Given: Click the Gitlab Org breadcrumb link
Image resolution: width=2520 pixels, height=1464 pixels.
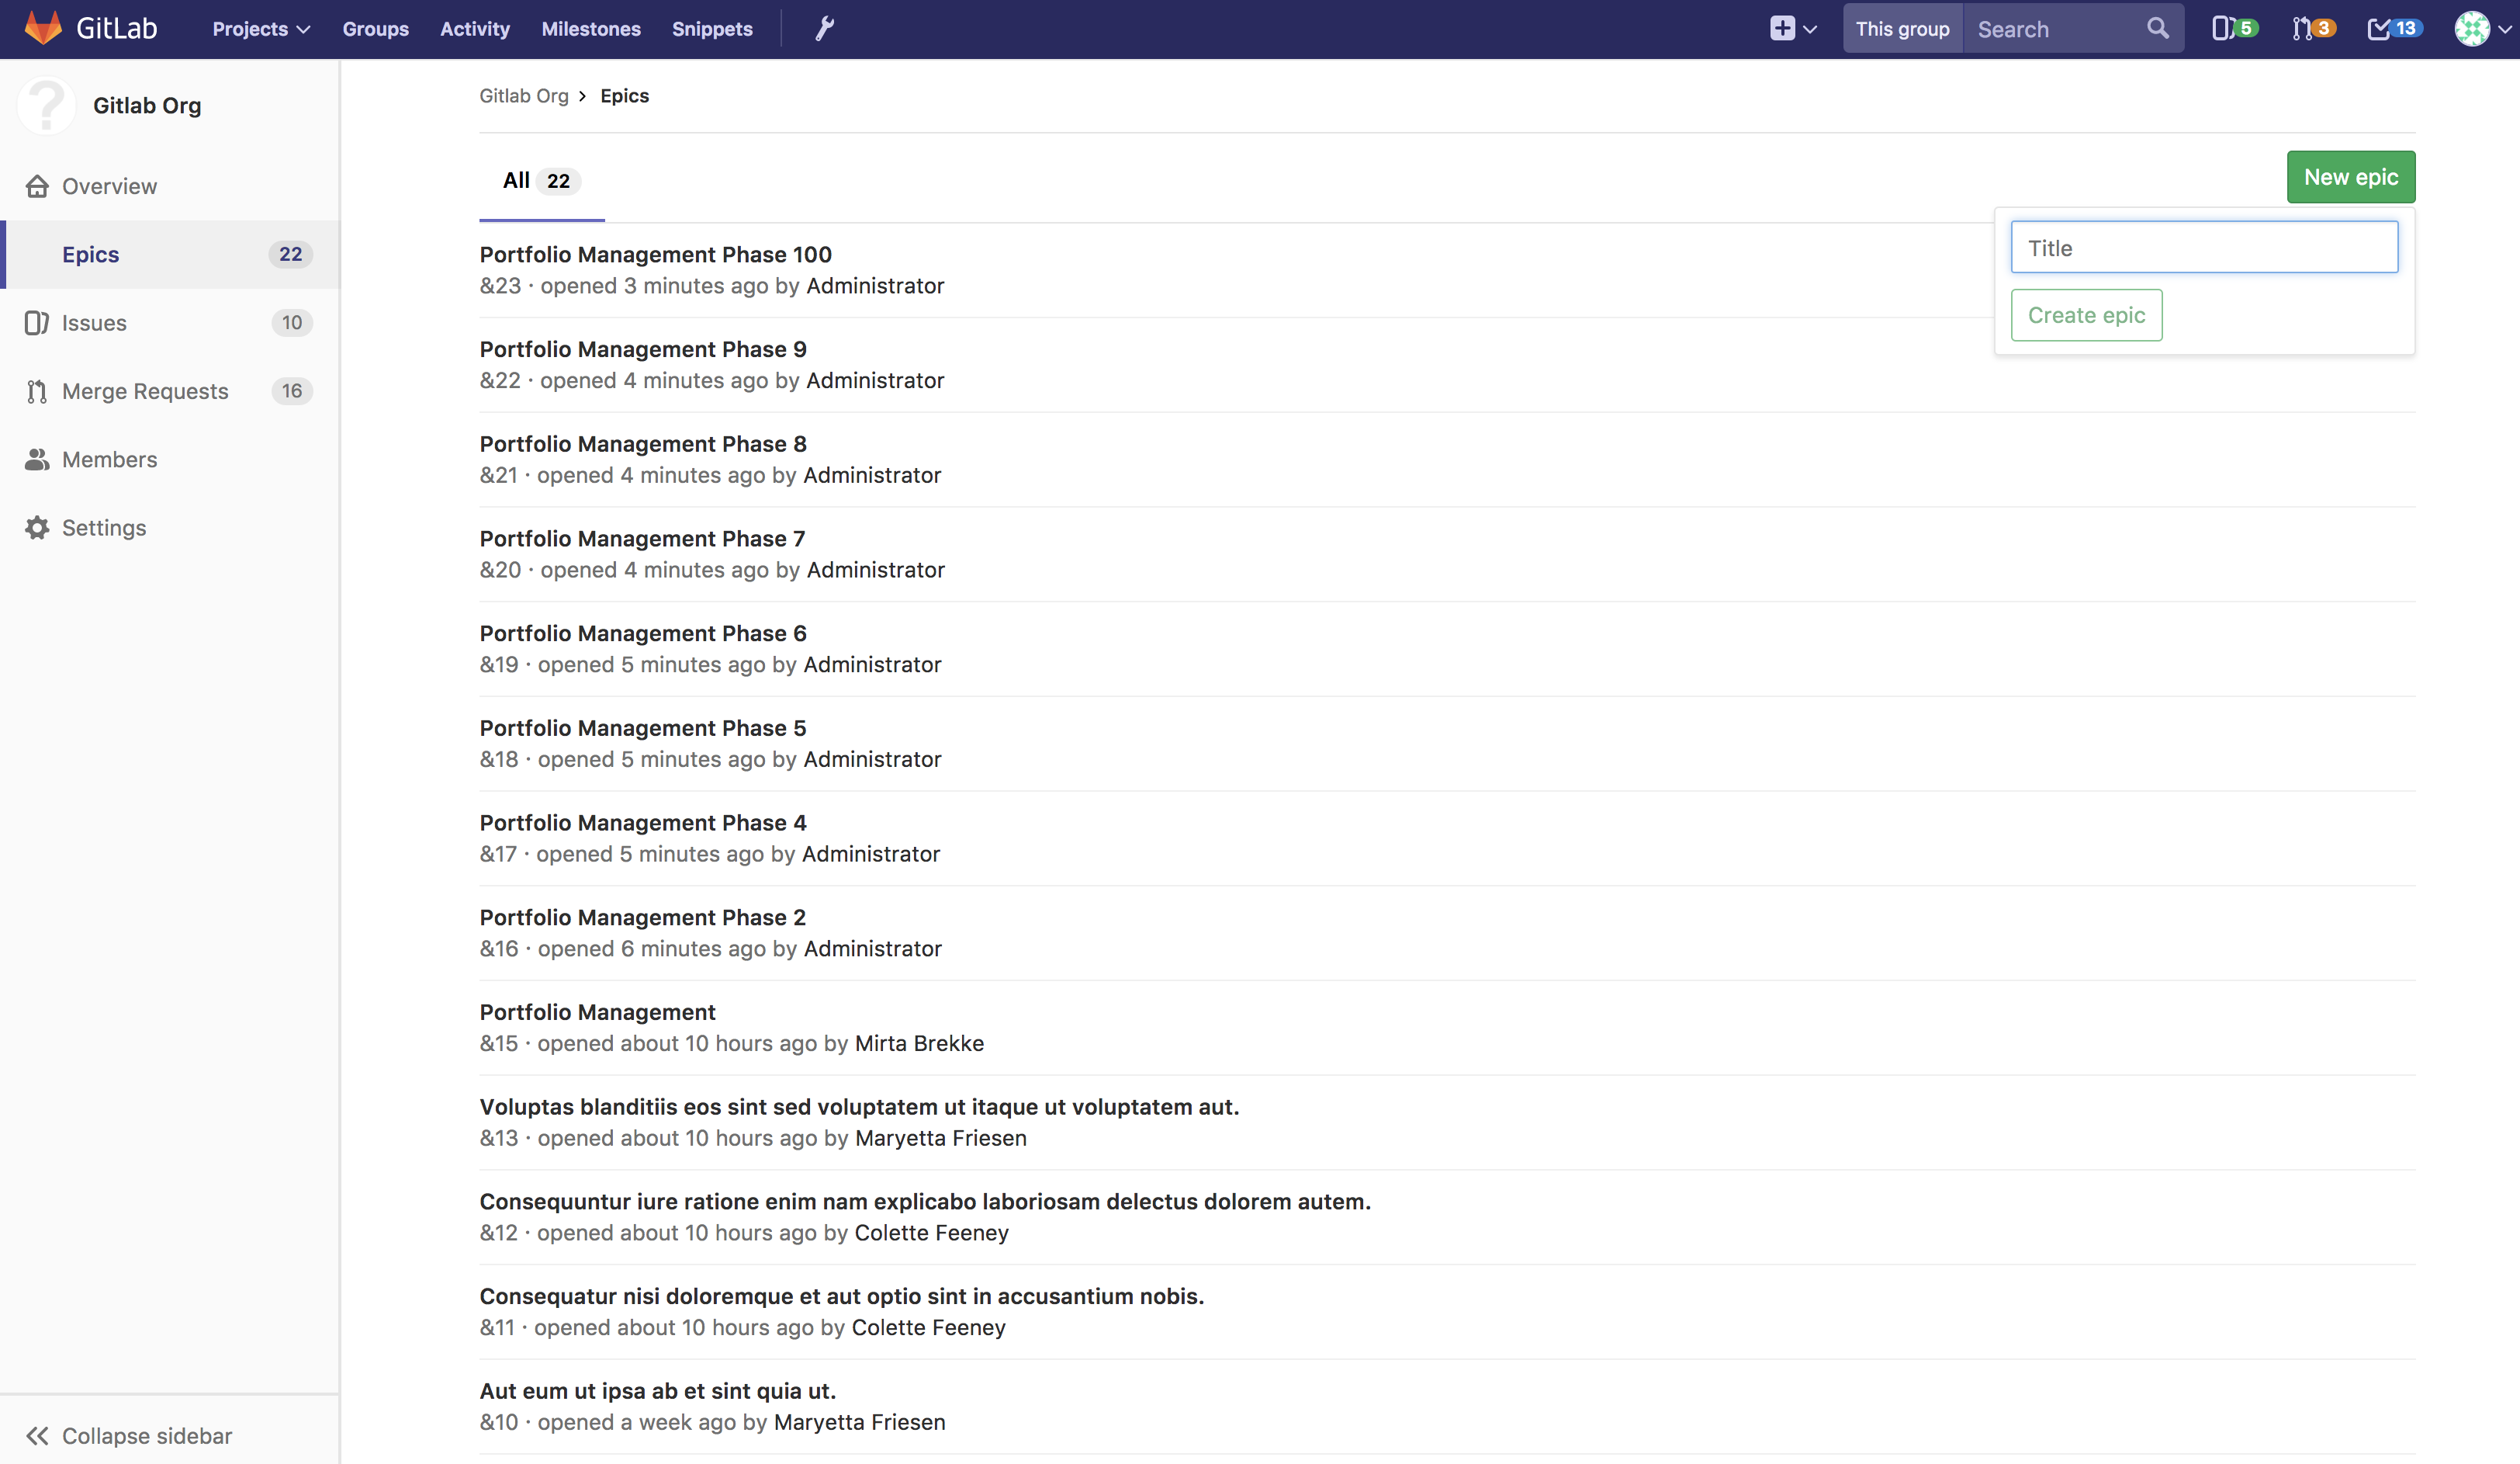Looking at the screenshot, I should tap(523, 96).
